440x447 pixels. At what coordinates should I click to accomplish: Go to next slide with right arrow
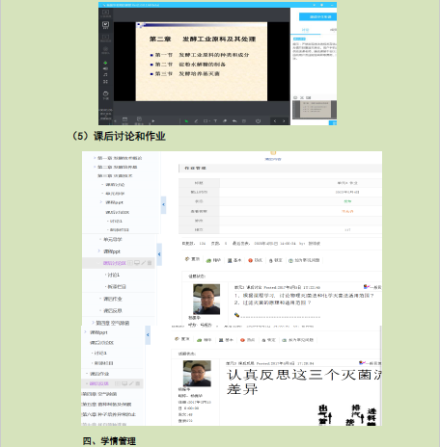(284, 121)
